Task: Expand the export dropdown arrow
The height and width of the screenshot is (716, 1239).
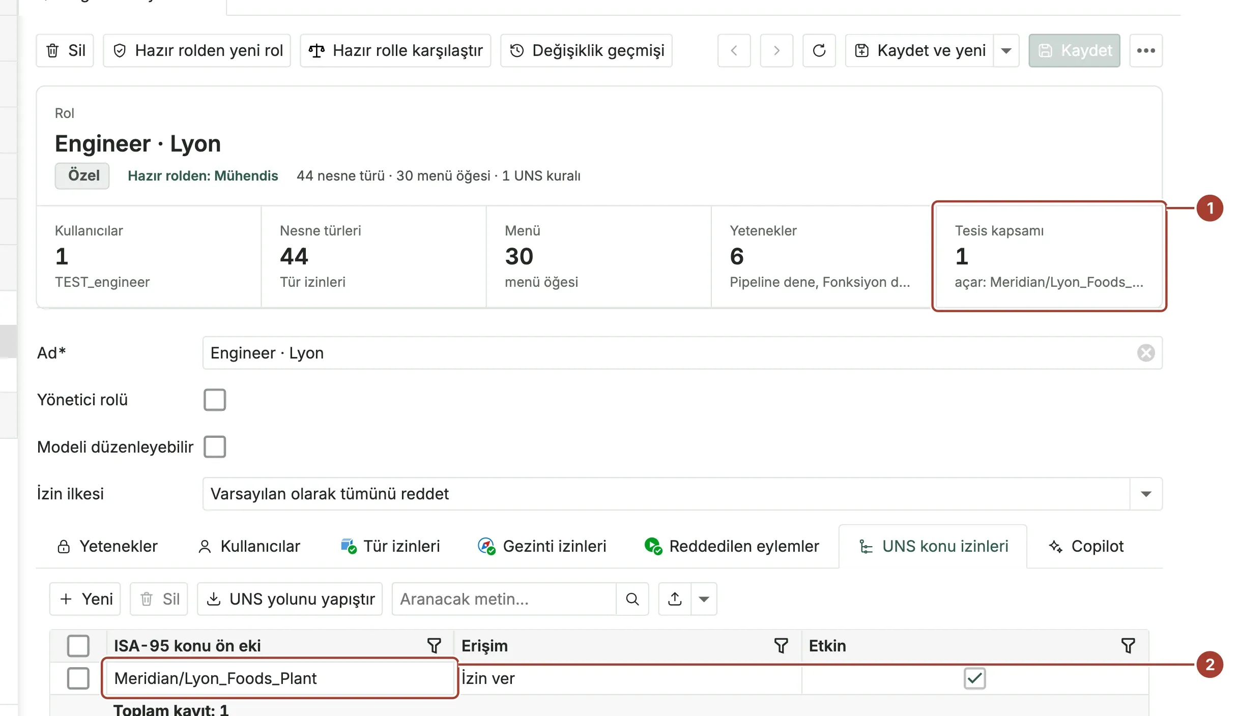Action: 704,599
